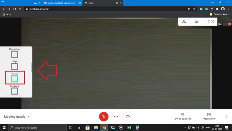Click Present now
This screenshot has width=232, height=131.
(209, 117)
